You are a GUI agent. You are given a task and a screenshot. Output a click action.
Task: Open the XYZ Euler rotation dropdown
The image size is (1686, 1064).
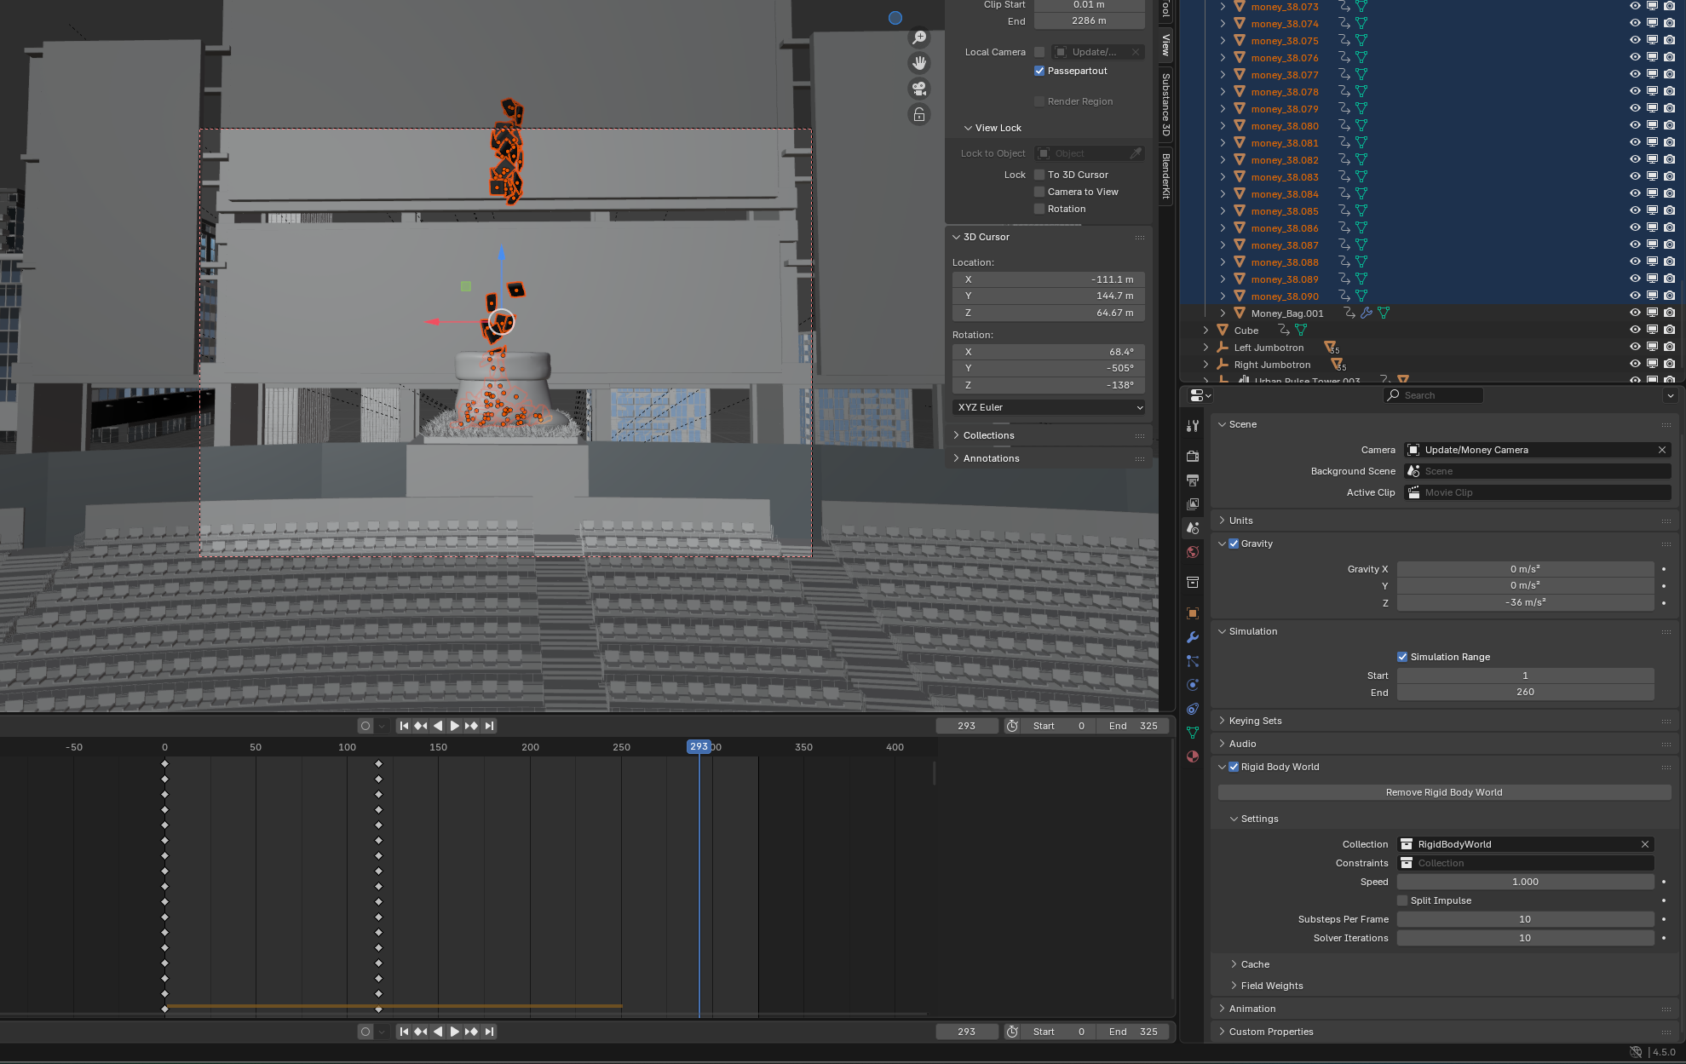coord(1049,407)
